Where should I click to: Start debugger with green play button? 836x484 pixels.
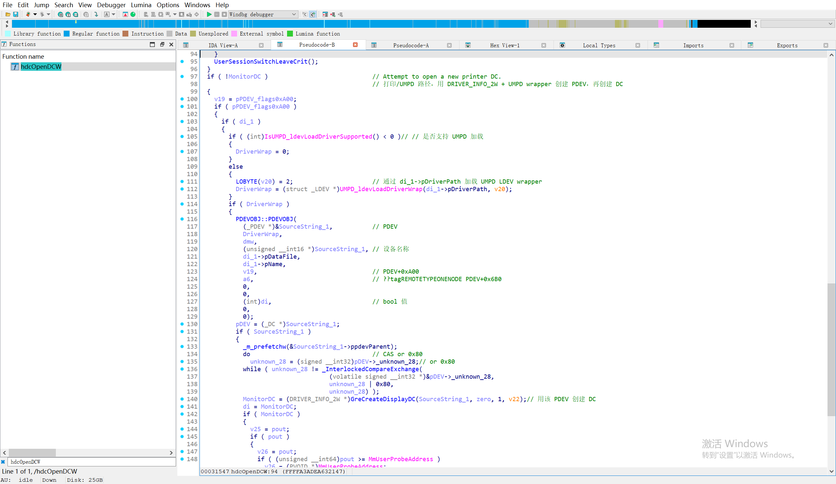pos(209,14)
